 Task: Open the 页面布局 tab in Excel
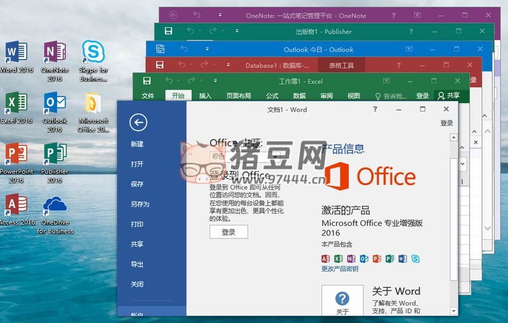[x=238, y=96]
